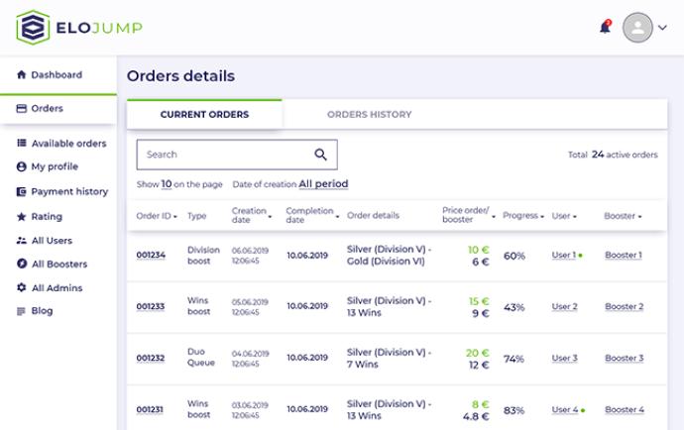
Task: Open order 001234 link
Action: [x=151, y=256]
